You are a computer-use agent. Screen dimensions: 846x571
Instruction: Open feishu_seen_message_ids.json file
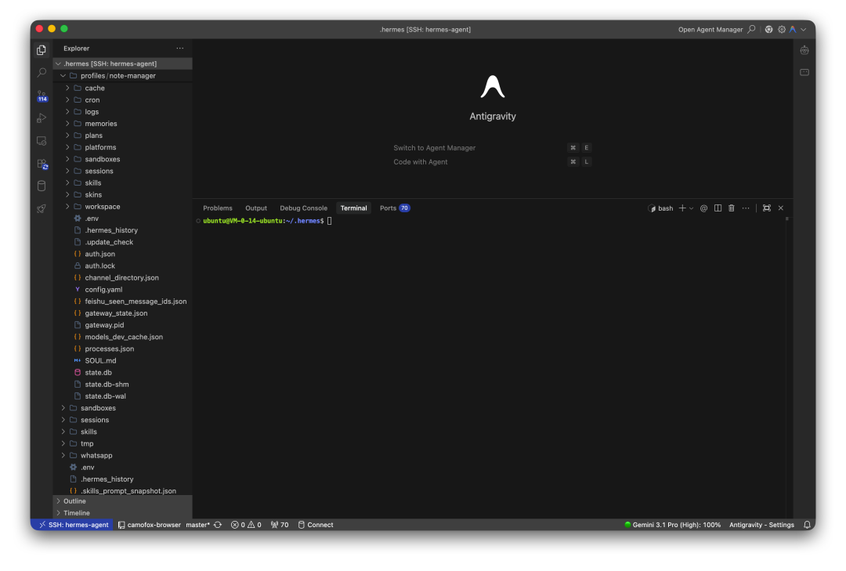point(122,302)
